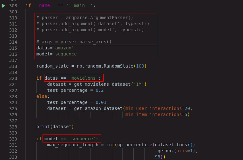
Task: Click line number 320 in the gutter
Action: tap(13, 78)
